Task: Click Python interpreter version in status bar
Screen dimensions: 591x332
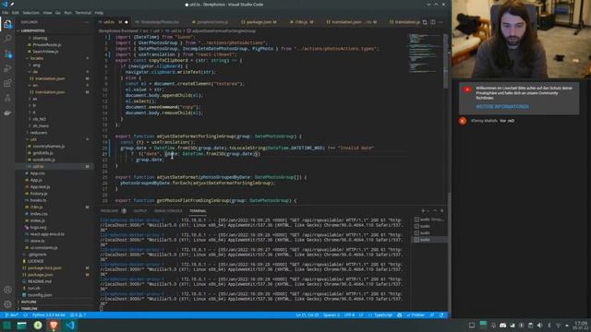Action: [x=49, y=315]
